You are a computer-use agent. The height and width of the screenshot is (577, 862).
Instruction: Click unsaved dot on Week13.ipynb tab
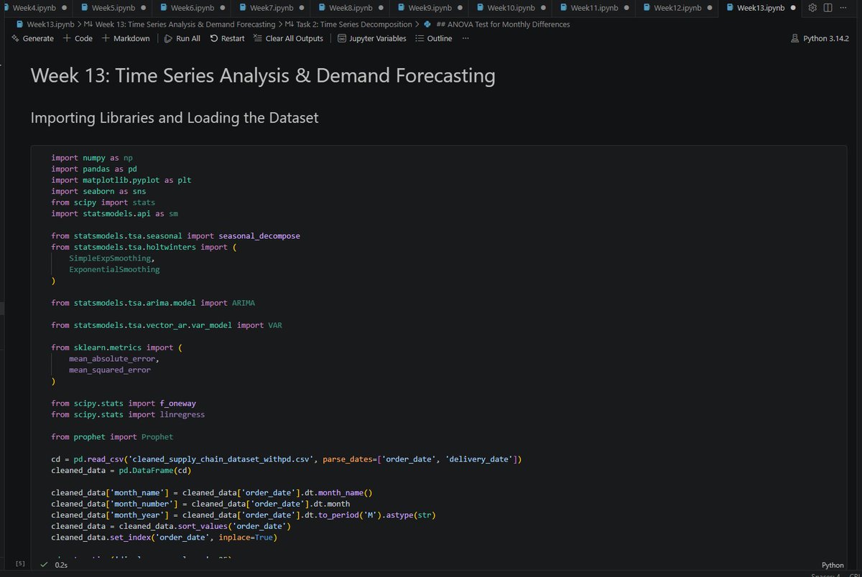(793, 8)
